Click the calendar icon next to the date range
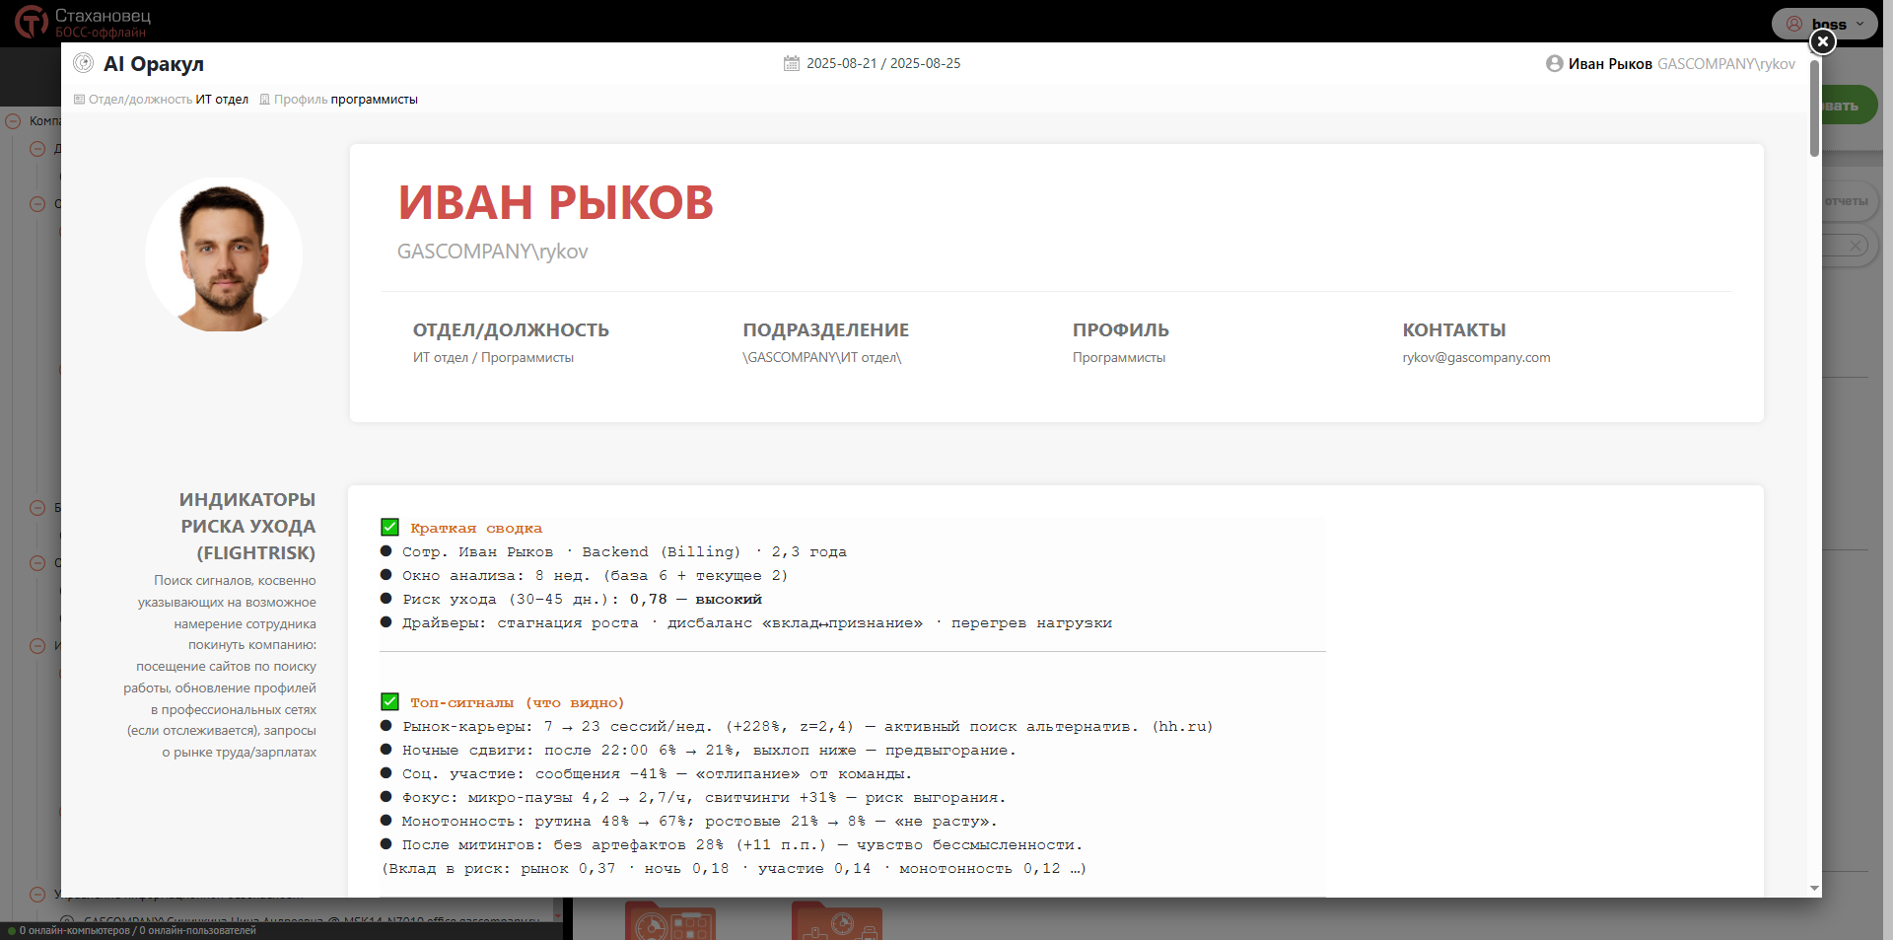 791,63
